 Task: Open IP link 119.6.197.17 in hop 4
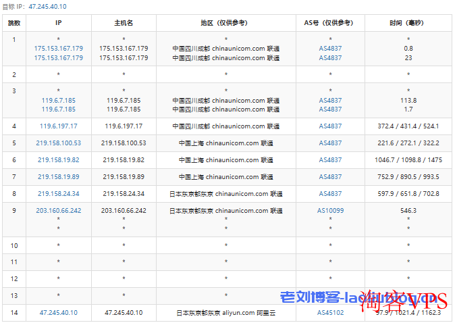click(59, 126)
